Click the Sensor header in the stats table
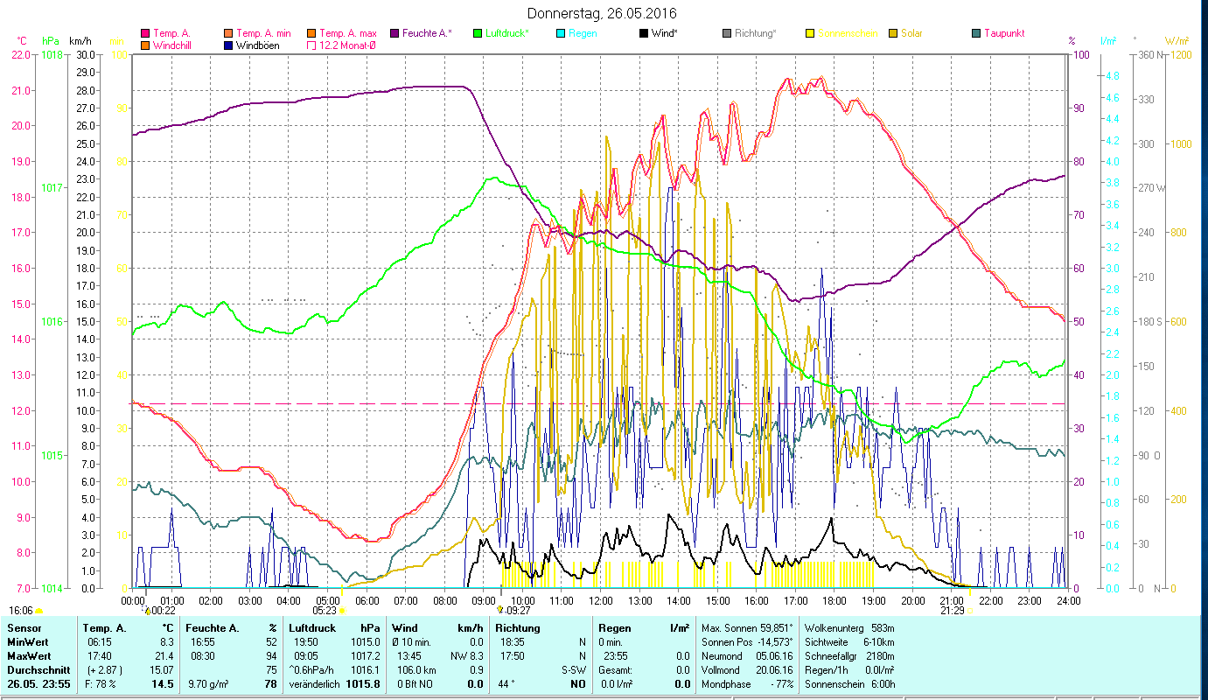 [23, 628]
